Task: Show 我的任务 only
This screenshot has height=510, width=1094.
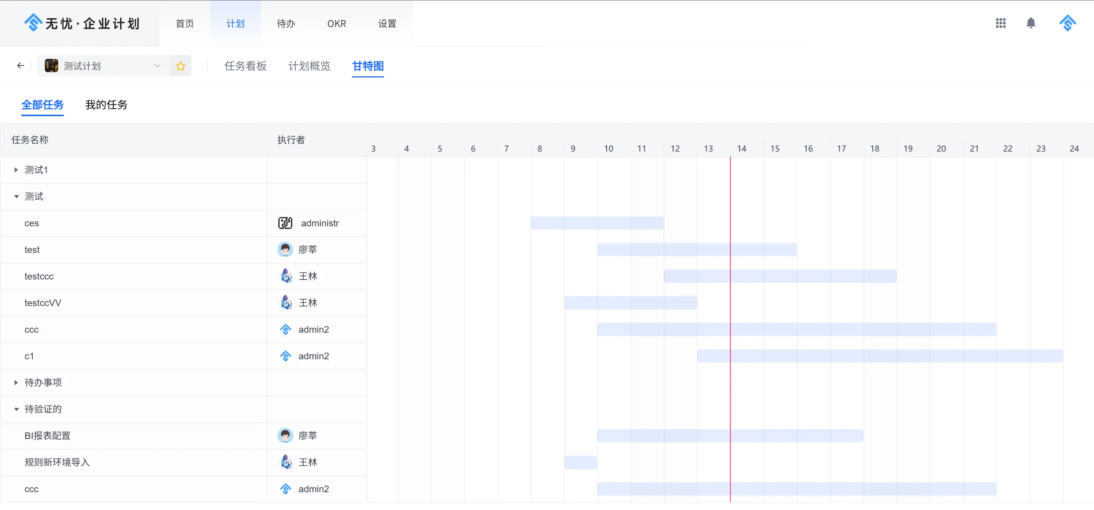Action: pos(106,105)
